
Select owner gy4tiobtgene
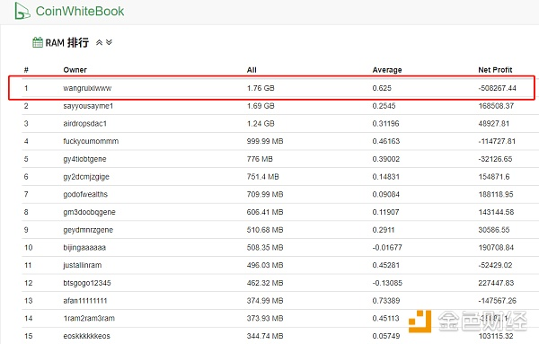point(84,159)
